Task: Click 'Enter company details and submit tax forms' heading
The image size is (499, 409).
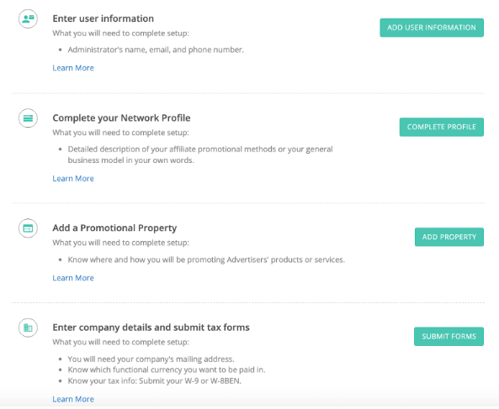Action: coord(151,328)
